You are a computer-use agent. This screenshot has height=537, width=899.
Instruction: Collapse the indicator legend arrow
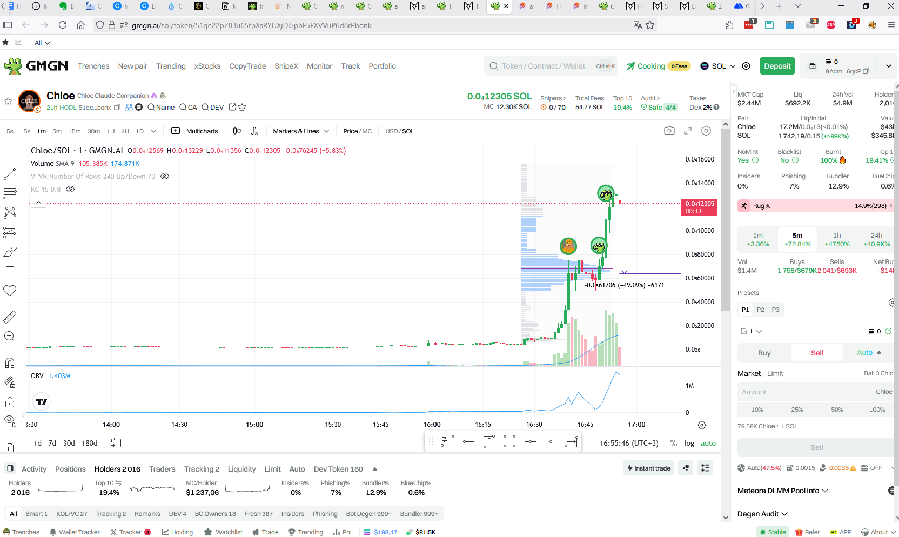click(38, 202)
